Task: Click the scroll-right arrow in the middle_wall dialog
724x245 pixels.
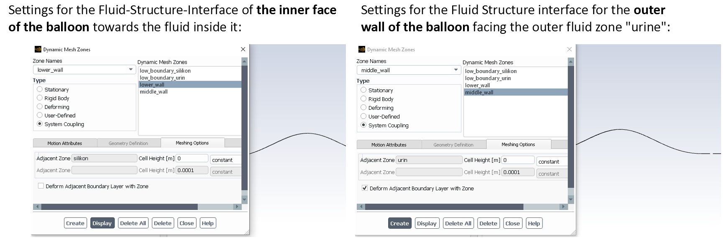Action: point(563,207)
